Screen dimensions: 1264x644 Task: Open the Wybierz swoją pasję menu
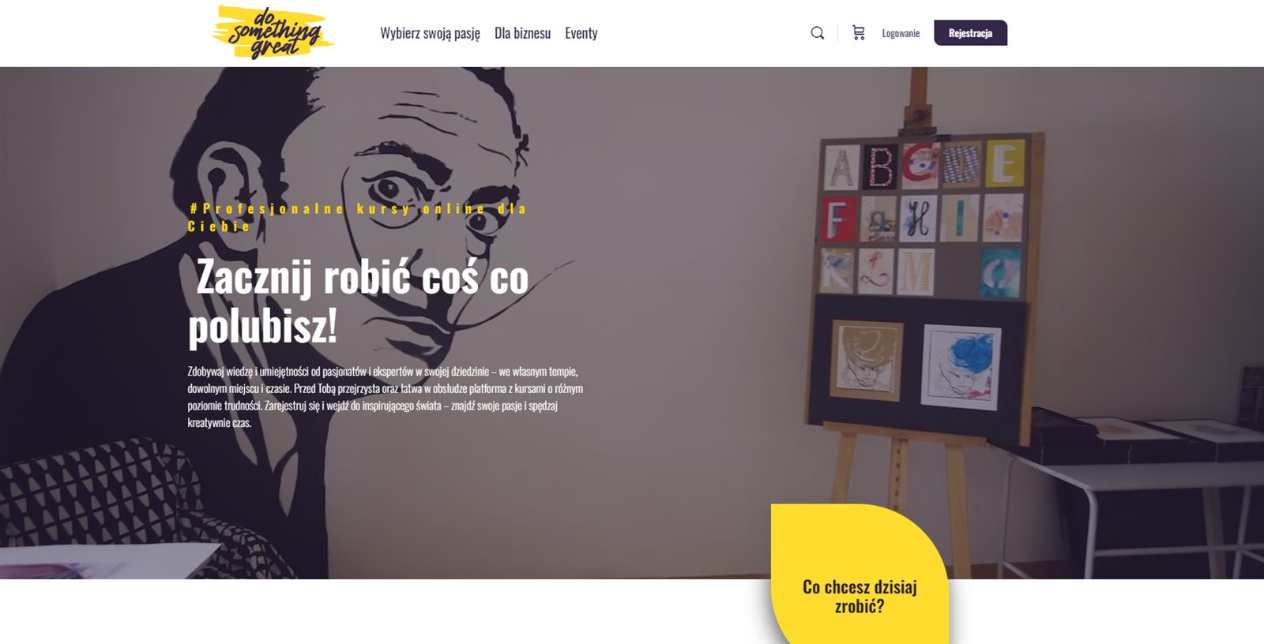[x=430, y=33]
